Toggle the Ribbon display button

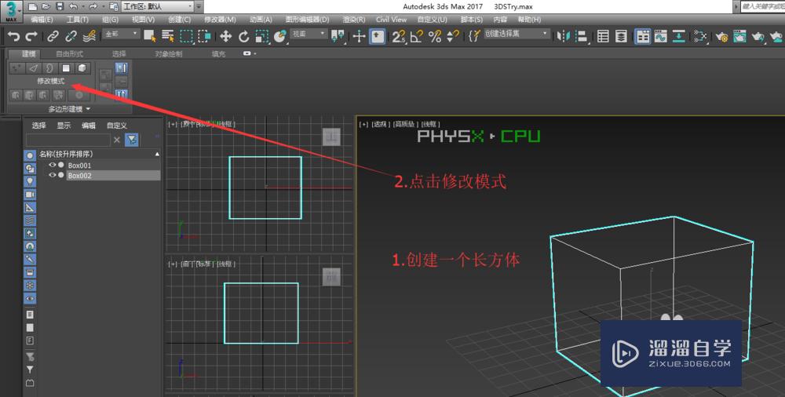[643, 36]
